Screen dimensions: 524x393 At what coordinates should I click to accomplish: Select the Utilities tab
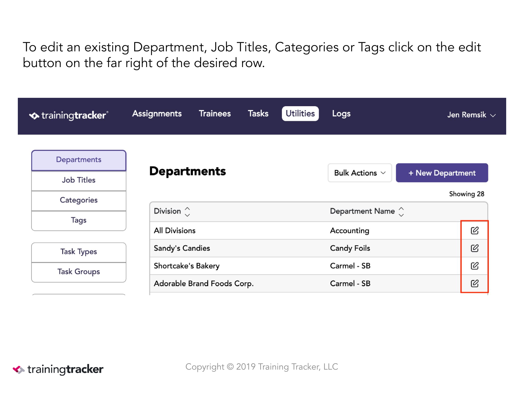pyautogui.click(x=300, y=114)
